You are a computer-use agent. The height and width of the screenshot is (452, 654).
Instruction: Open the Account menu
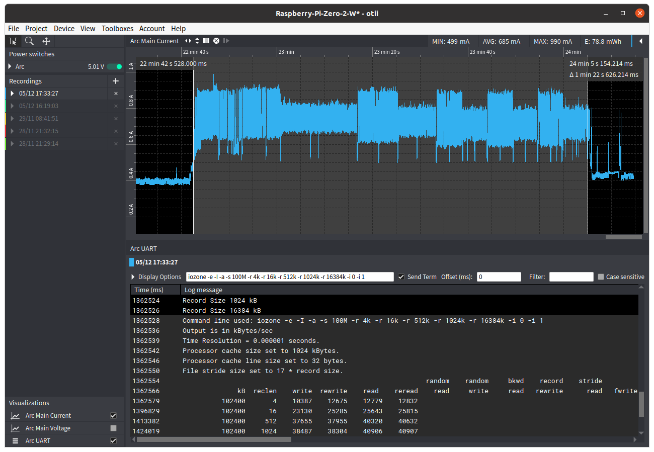pos(152,29)
